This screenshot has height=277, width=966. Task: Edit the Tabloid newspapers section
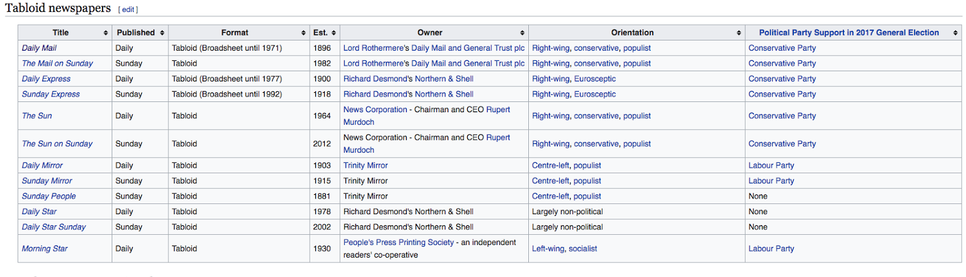pos(128,10)
